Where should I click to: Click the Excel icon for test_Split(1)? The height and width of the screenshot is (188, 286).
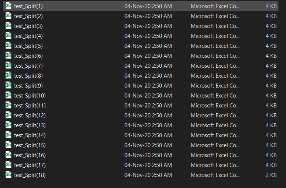pyautogui.click(x=8, y=6)
